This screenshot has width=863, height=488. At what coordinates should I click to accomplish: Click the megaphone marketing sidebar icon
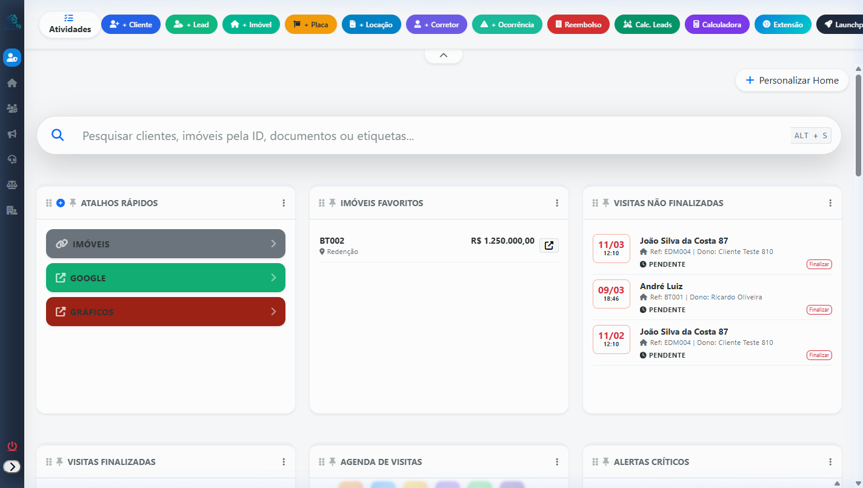12,134
